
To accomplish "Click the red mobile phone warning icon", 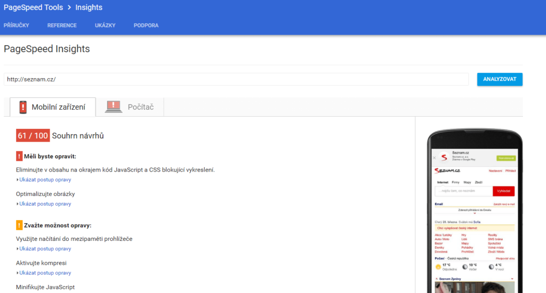I will [23, 107].
